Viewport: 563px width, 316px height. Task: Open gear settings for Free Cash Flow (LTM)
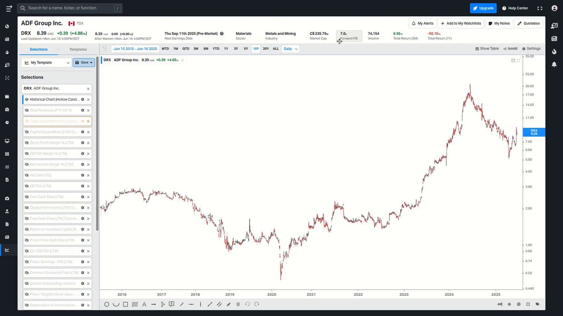83,197
